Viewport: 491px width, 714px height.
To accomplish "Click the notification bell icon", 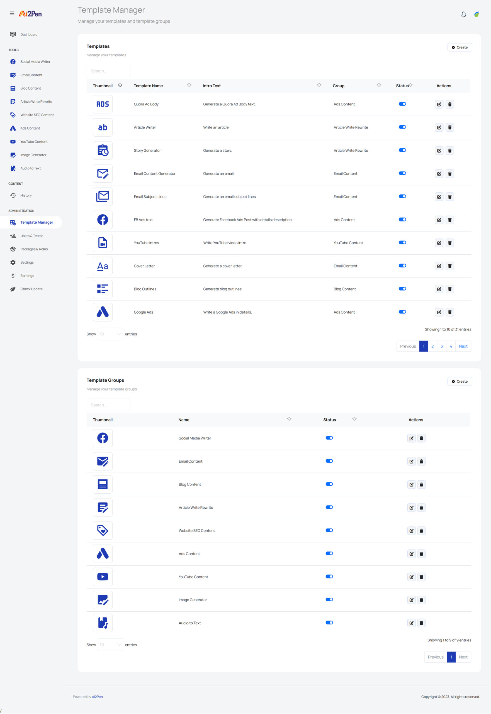I will (x=463, y=15).
